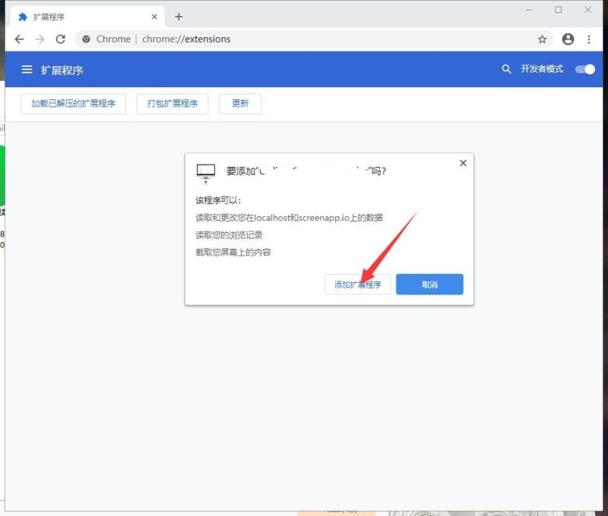The image size is (608, 516).
Task: Click 取消 to cancel installation
Action: click(x=429, y=284)
